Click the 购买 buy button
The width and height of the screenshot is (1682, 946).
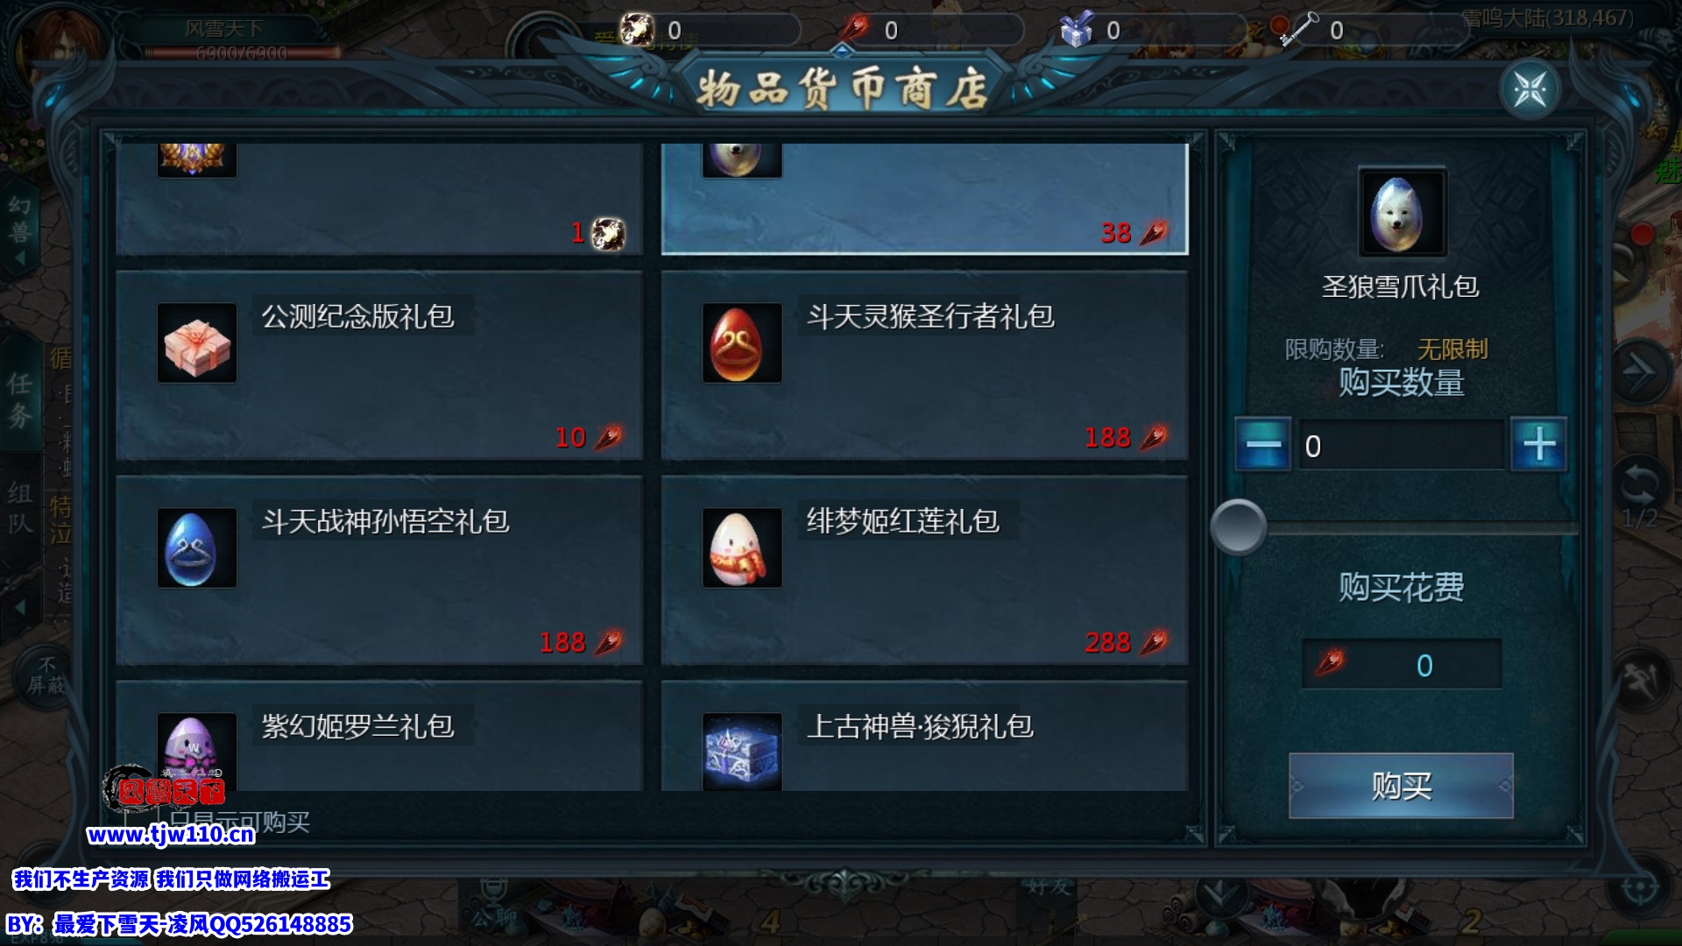(x=1401, y=786)
